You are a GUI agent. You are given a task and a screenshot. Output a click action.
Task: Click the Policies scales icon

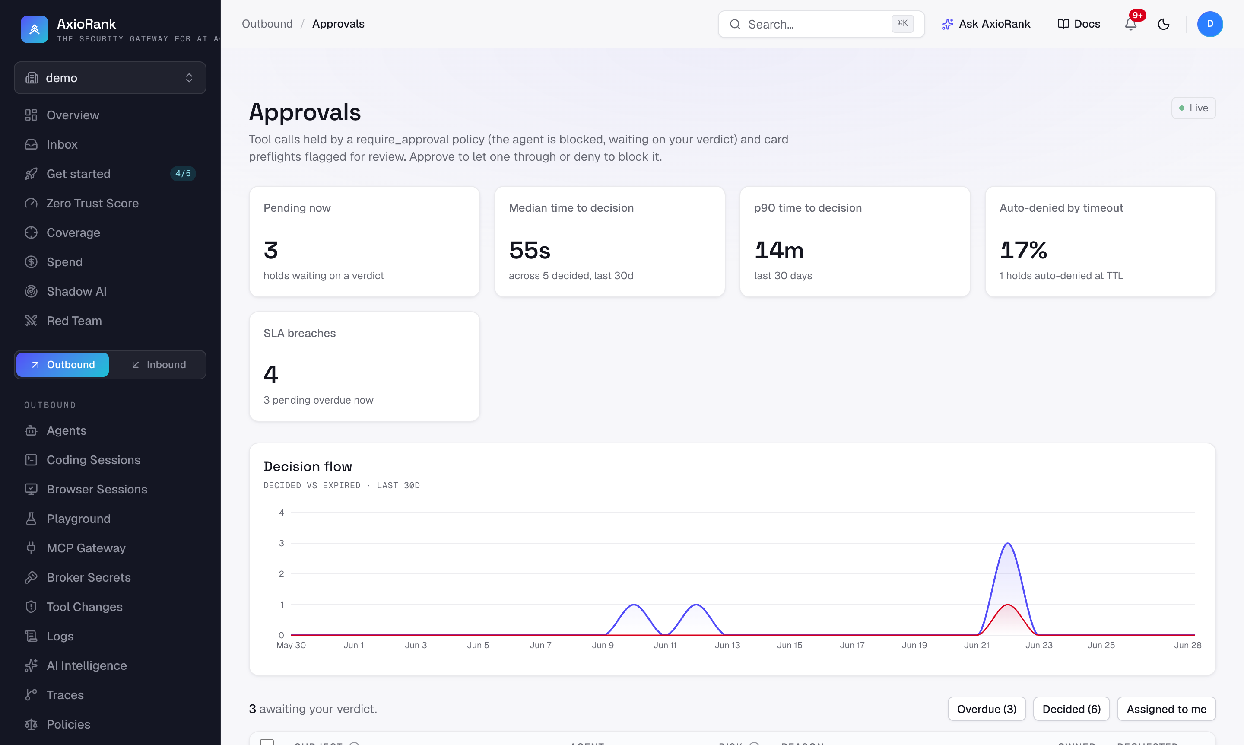[x=31, y=724]
